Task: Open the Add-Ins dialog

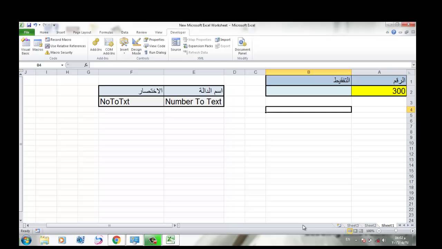Action: tap(96, 45)
